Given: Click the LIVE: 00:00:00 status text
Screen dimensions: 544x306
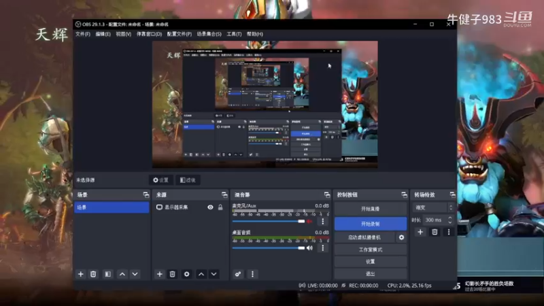Looking at the screenshot, I should click(322, 286).
